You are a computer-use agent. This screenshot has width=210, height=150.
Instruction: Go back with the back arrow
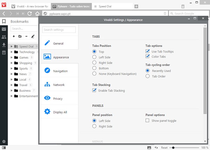[x=4, y=14]
